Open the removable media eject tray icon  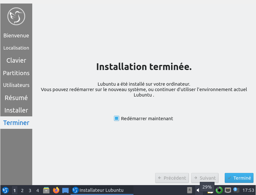[x=189, y=190]
